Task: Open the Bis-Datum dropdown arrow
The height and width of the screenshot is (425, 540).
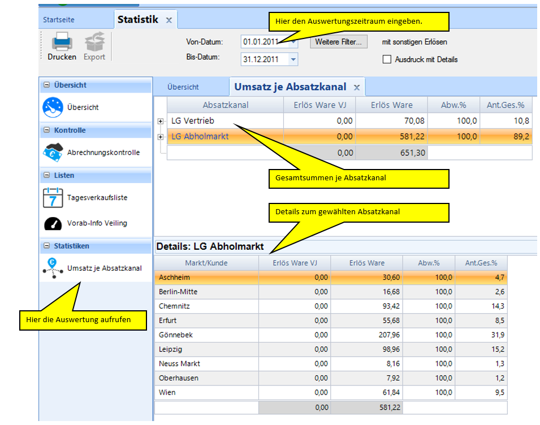Action: 293,59
